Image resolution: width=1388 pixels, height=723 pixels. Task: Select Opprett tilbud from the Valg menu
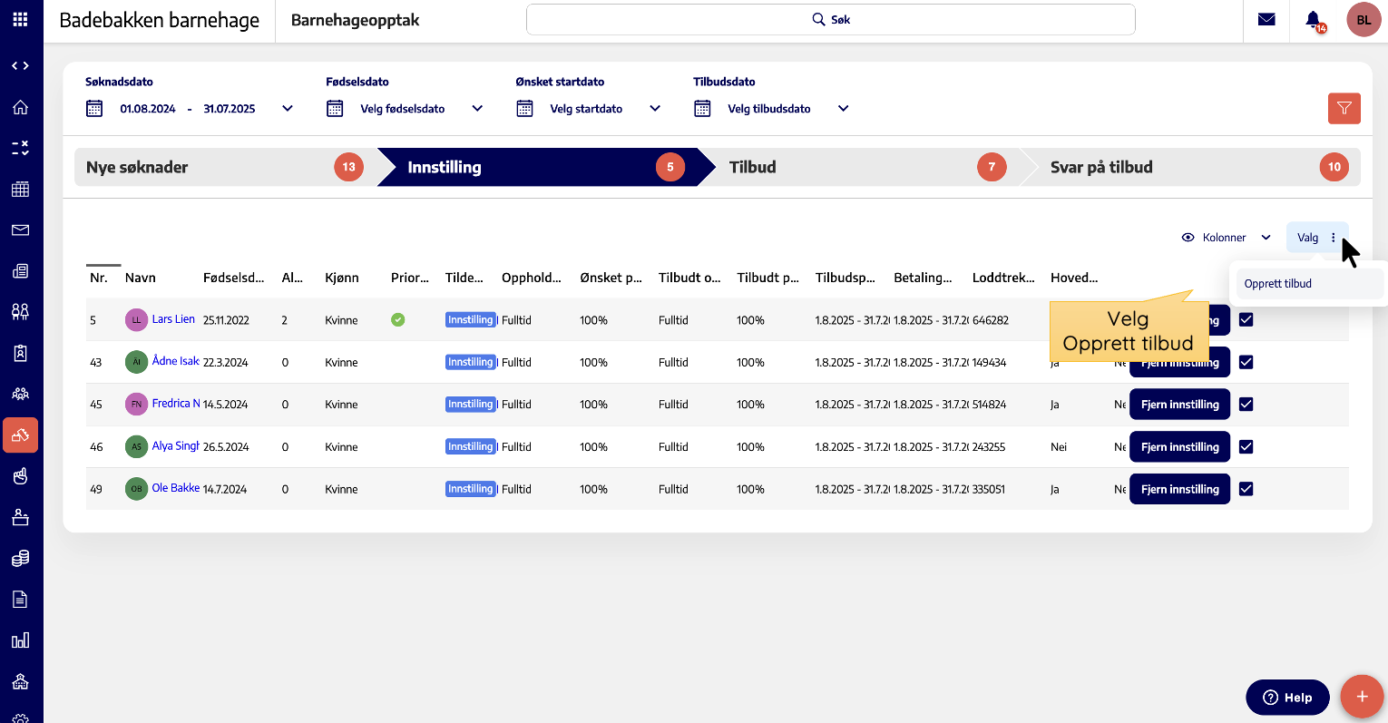point(1277,284)
